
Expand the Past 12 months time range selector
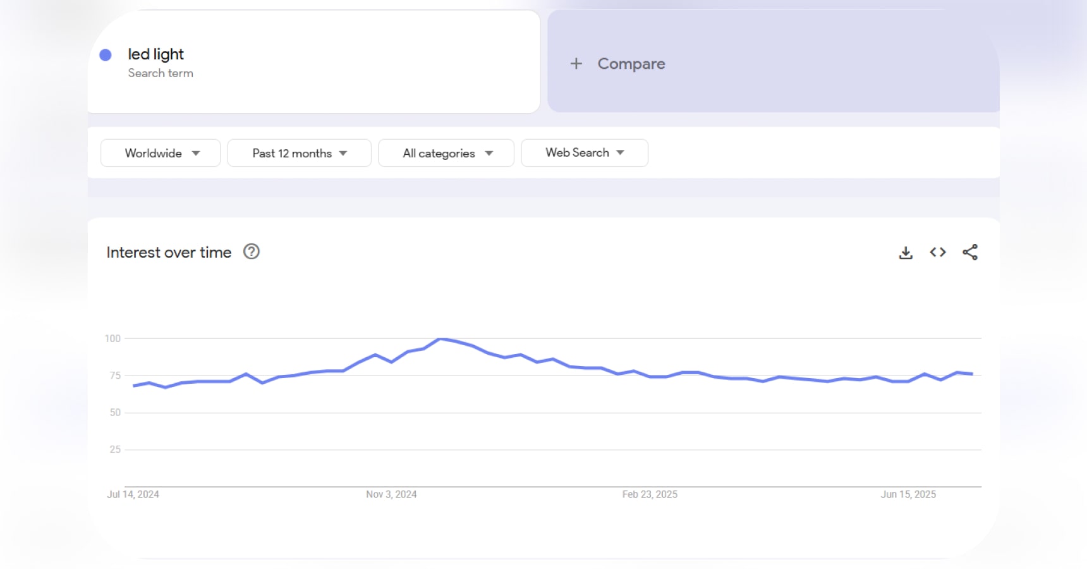(x=299, y=153)
